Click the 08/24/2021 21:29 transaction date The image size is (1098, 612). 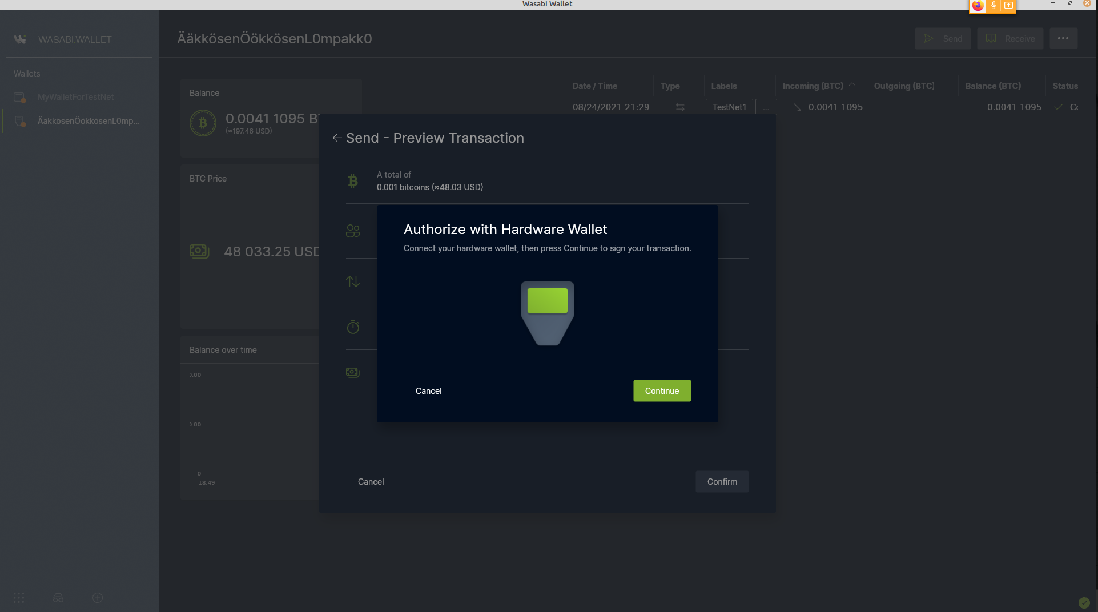point(610,107)
